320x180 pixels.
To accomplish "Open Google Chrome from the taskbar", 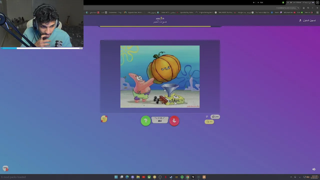I will (187, 177).
